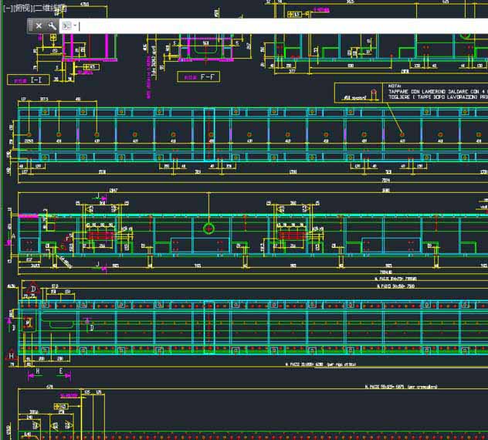Select the red letter F detail label
Screen dimensions: 488x440
68,239
